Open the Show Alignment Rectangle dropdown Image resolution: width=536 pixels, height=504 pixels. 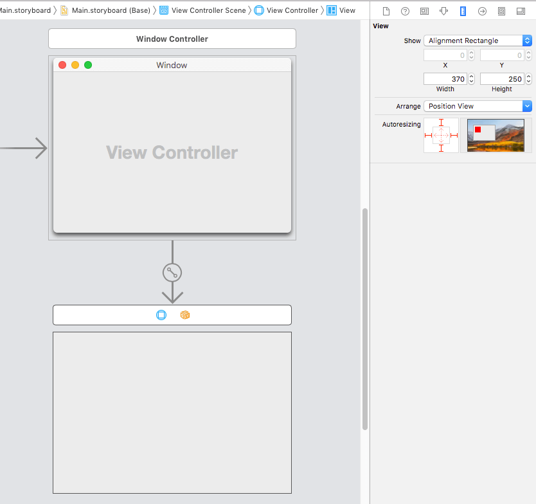coord(478,40)
